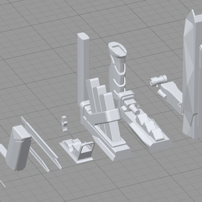The width and height of the screenshot is (202, 202).
Task: Select the tiny clip part above the sight
Action: coord(64,124)
